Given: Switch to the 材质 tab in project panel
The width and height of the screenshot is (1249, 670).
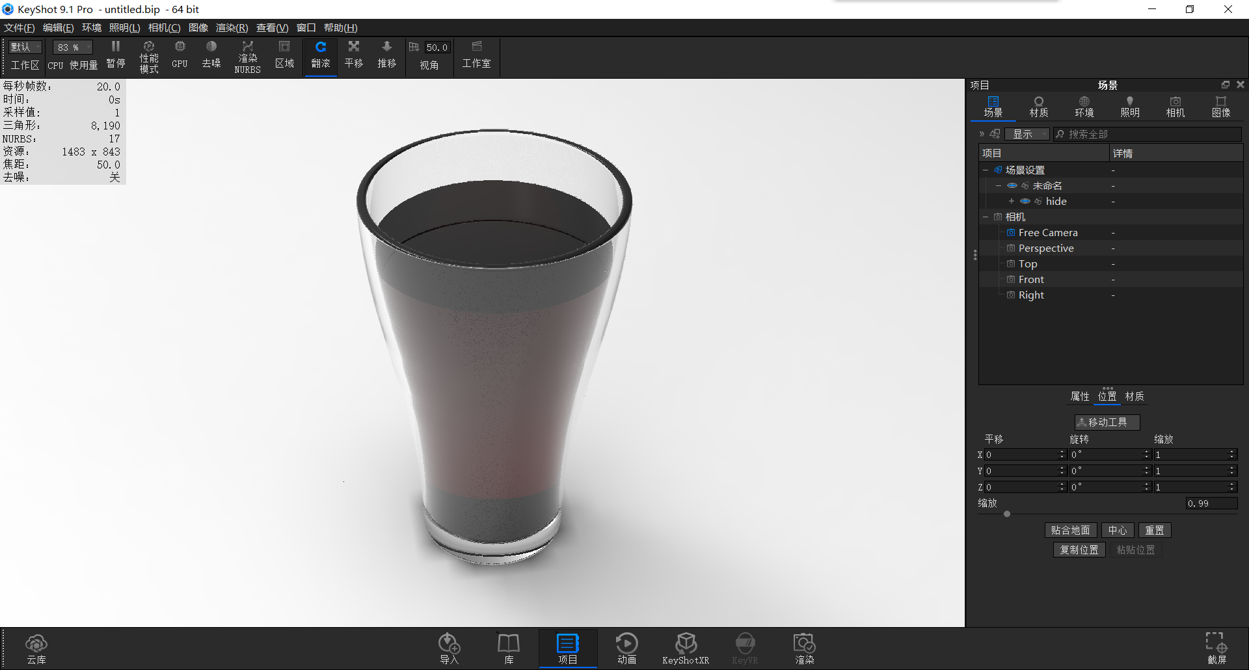Looking at the screenshot, I should 1038,106.
